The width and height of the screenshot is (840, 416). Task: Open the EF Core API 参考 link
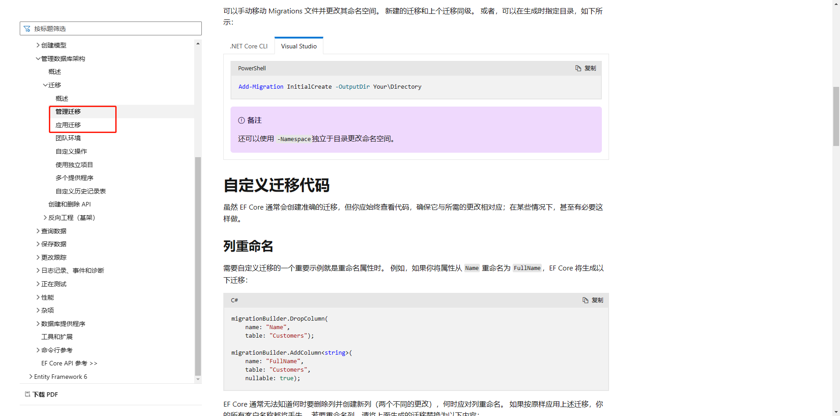click(x=69, y=363)
